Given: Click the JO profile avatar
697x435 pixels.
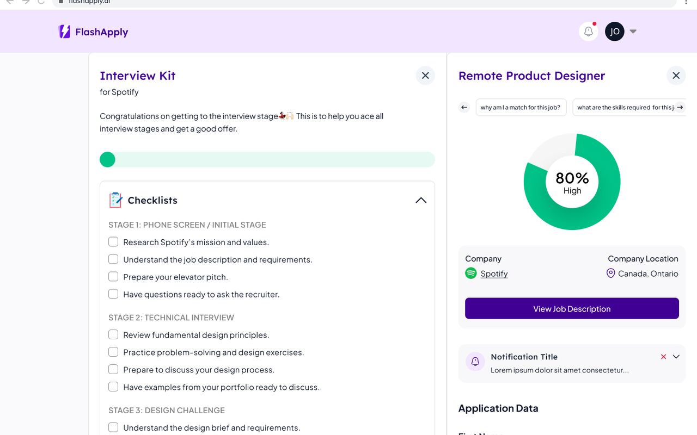Looking at the screenshot, I should tap(615, 31).
